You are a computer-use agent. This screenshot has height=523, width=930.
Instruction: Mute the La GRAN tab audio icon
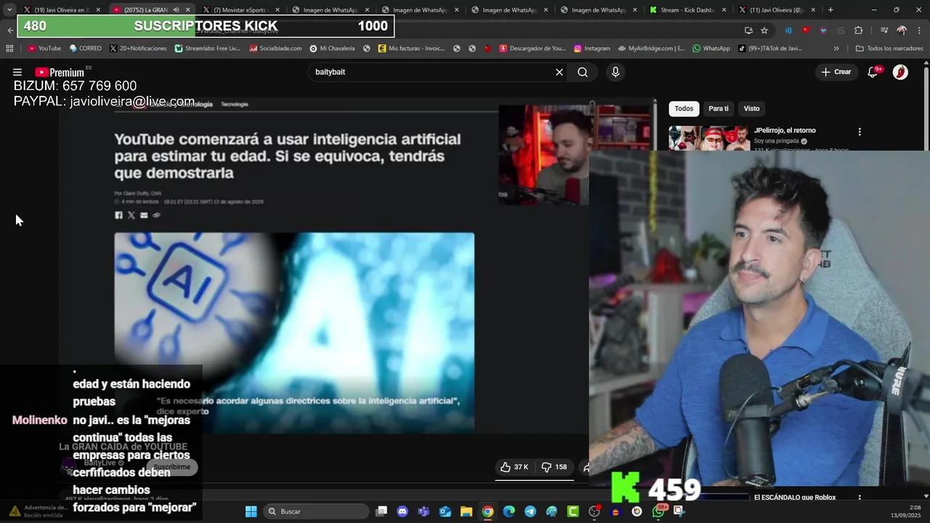[x=176, y=10]
